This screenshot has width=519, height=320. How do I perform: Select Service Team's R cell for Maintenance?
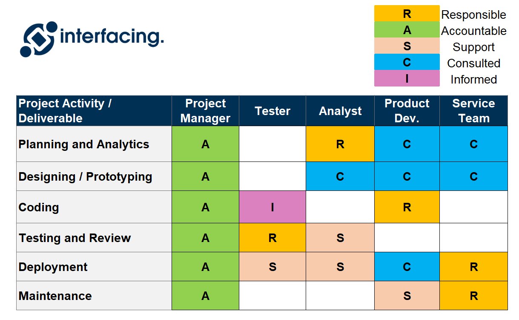[473, 296]
